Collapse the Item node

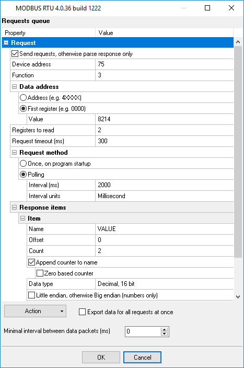click(23, 218)
